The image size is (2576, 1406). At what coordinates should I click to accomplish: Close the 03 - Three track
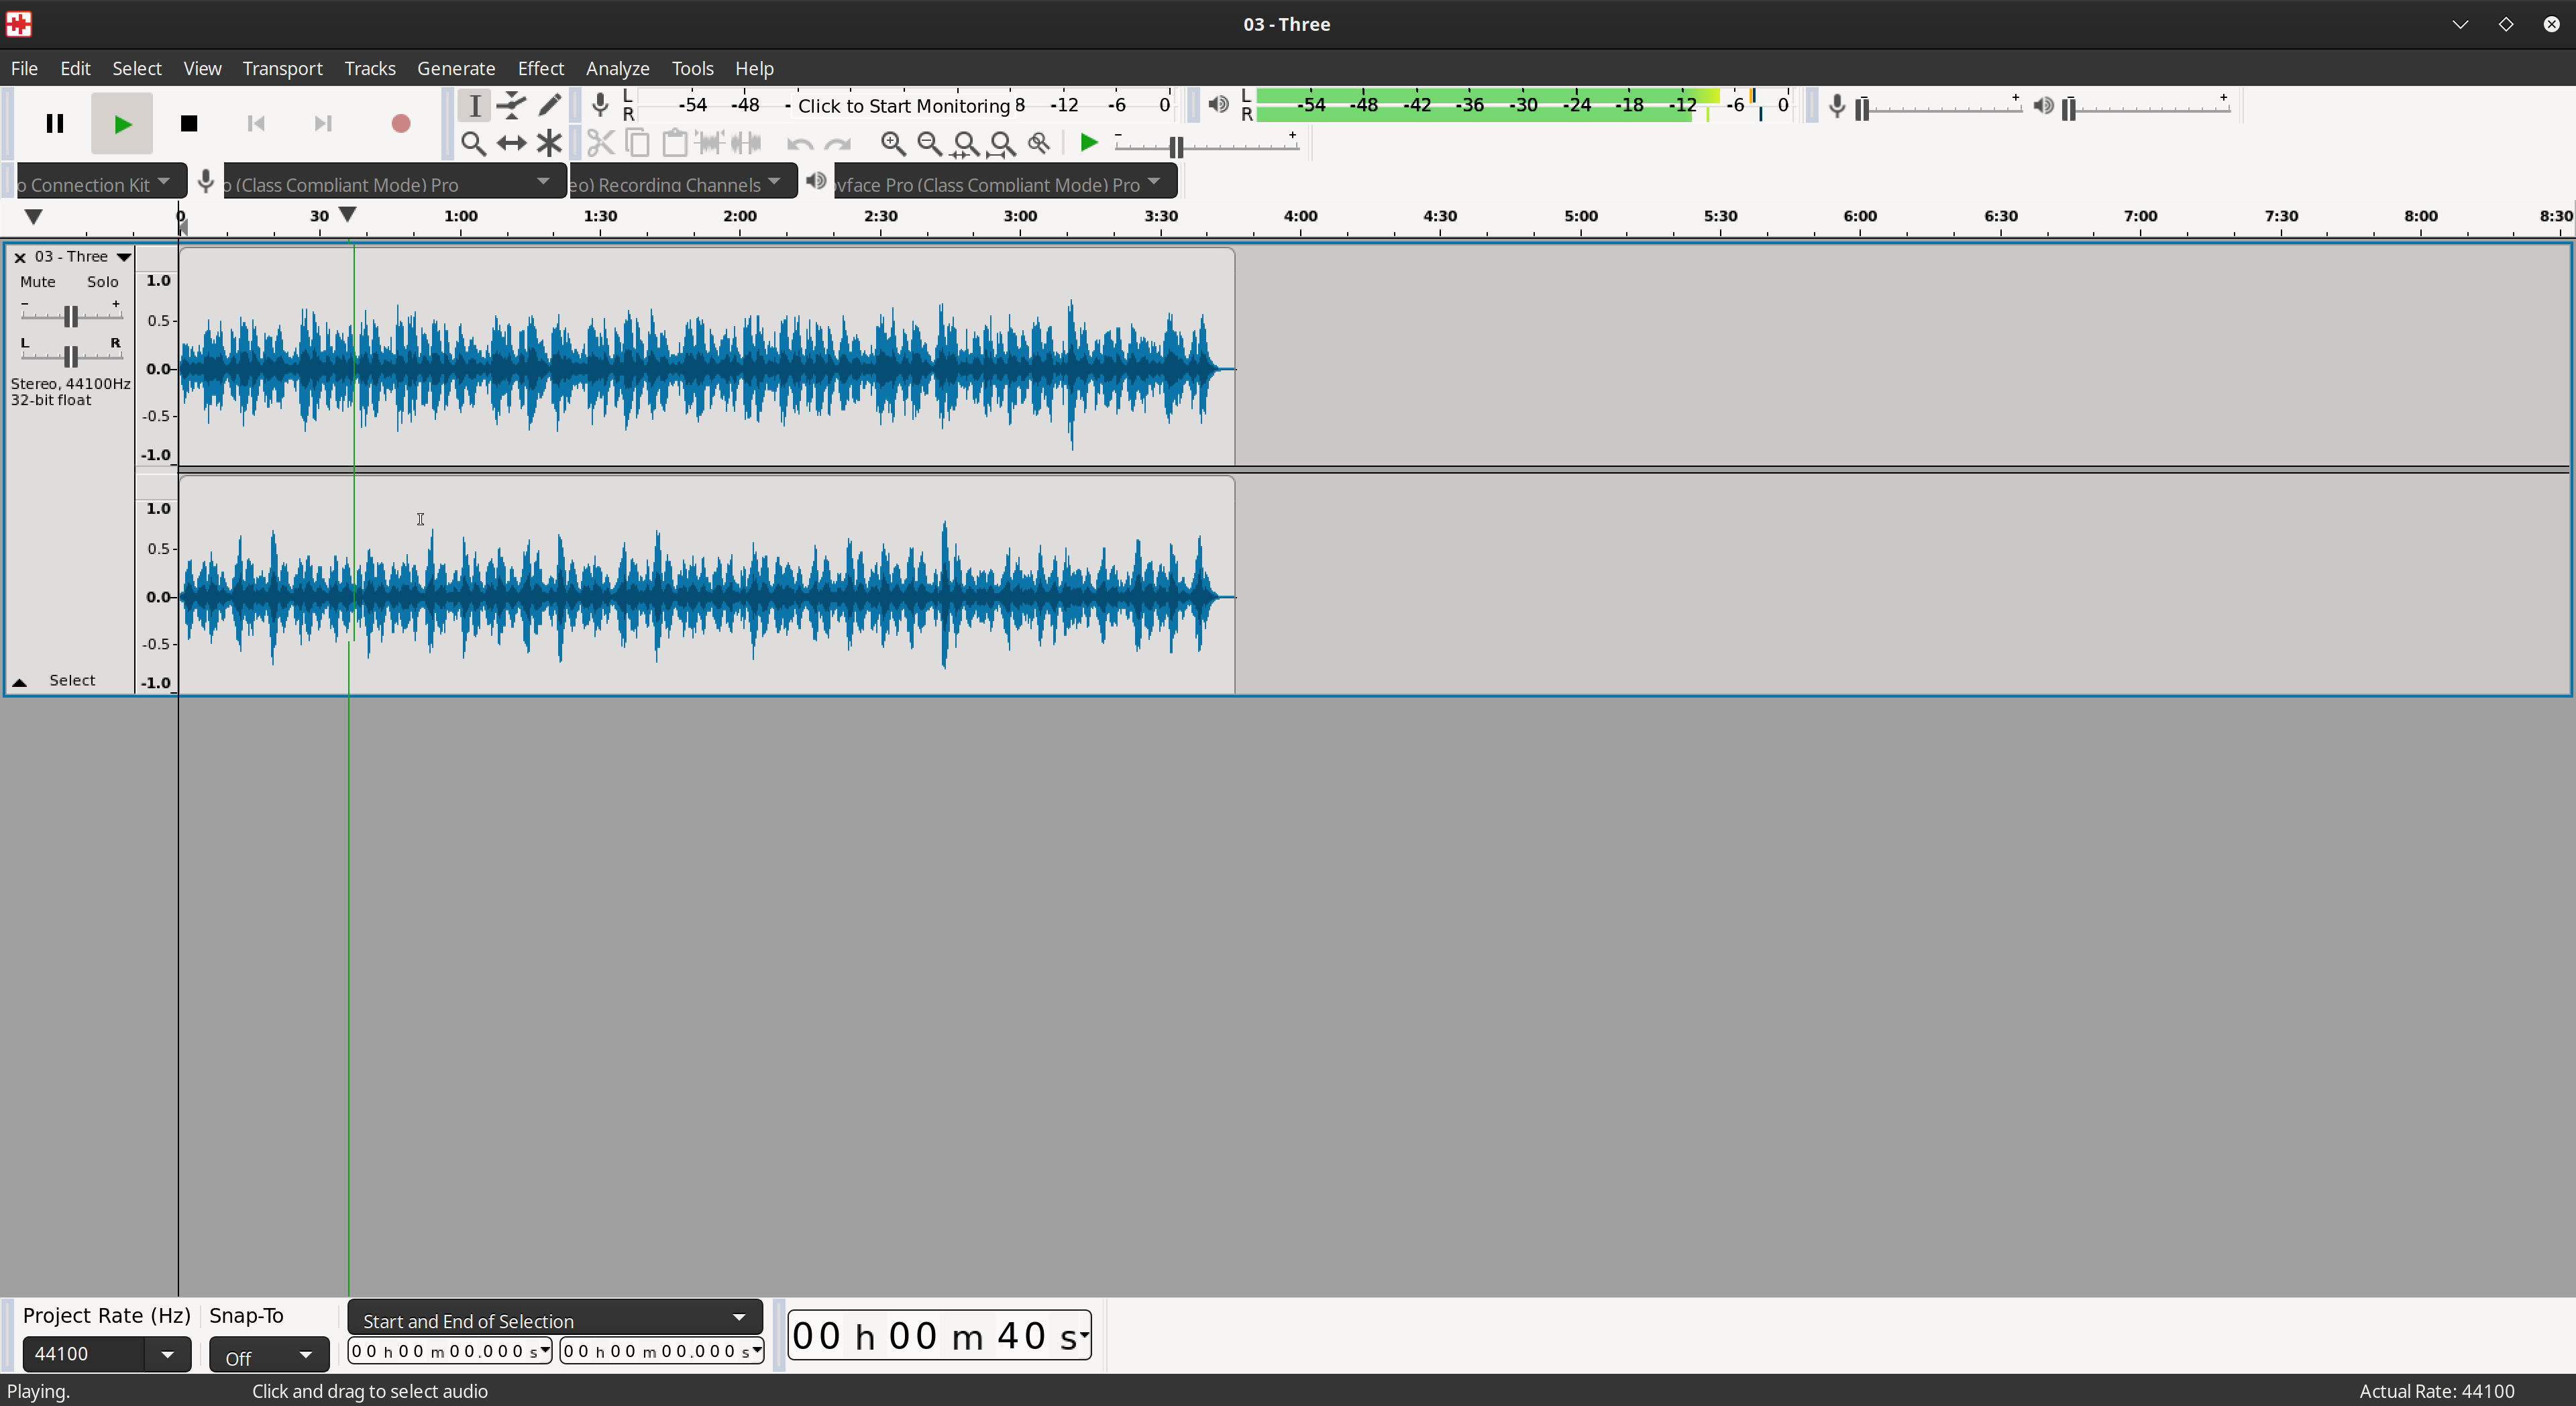(x=19, y=257)
